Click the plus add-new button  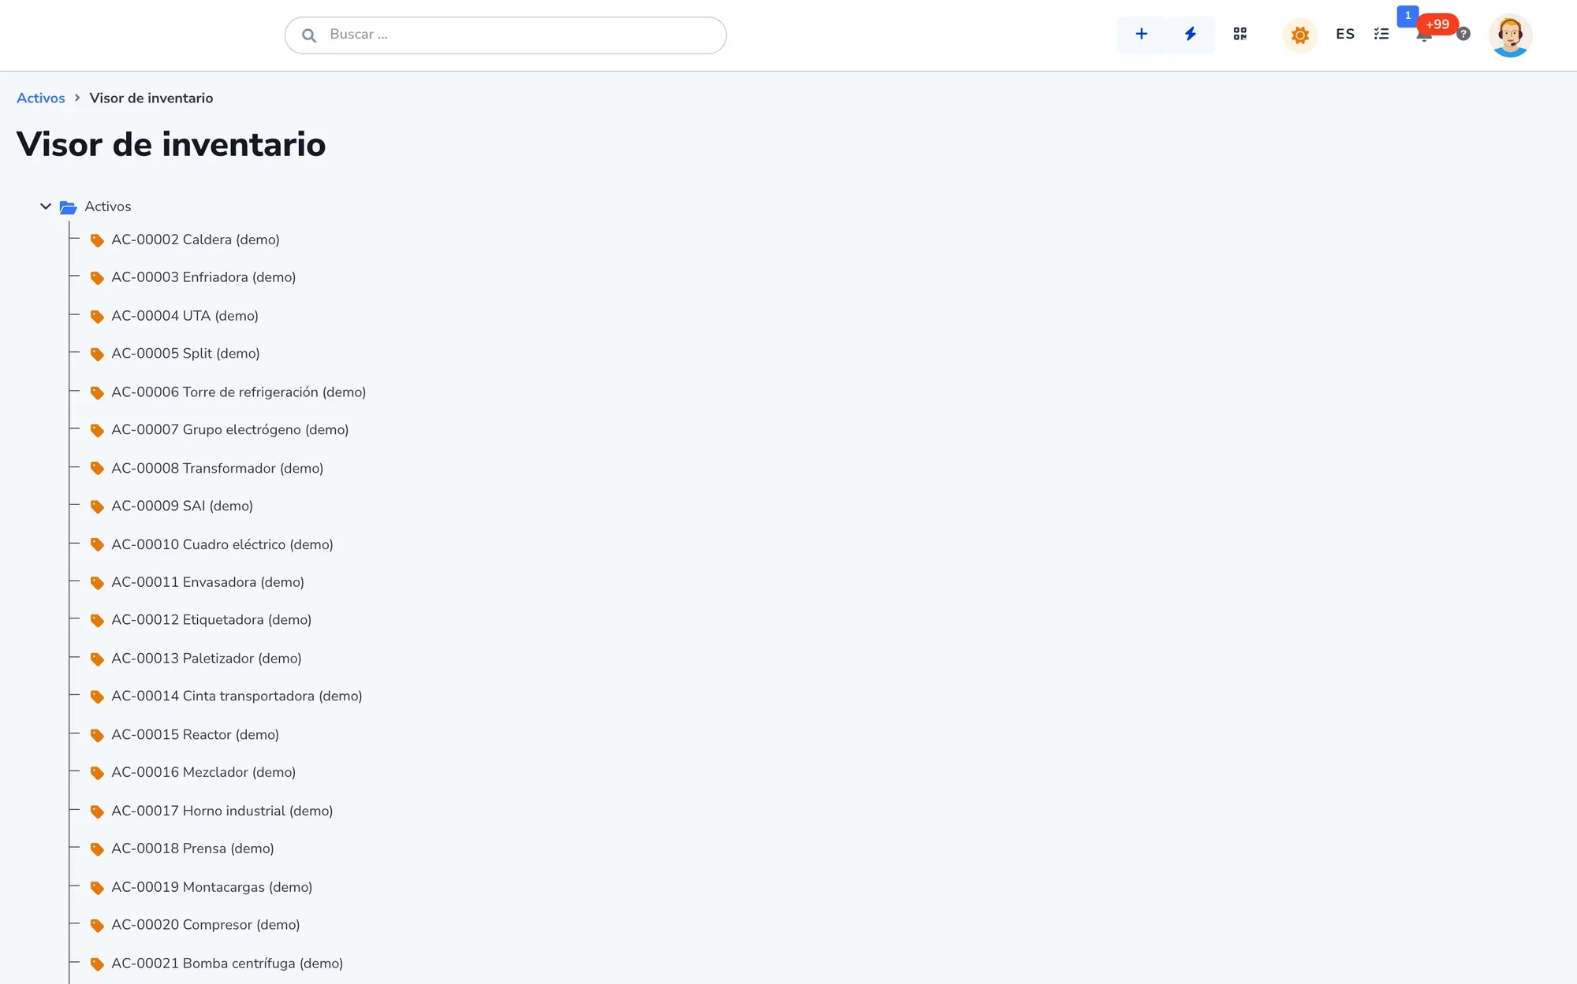point(1141,34)
